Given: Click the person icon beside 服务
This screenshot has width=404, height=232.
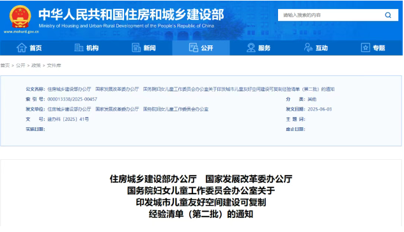Looking at the screenshot, I should coord(251,48).
